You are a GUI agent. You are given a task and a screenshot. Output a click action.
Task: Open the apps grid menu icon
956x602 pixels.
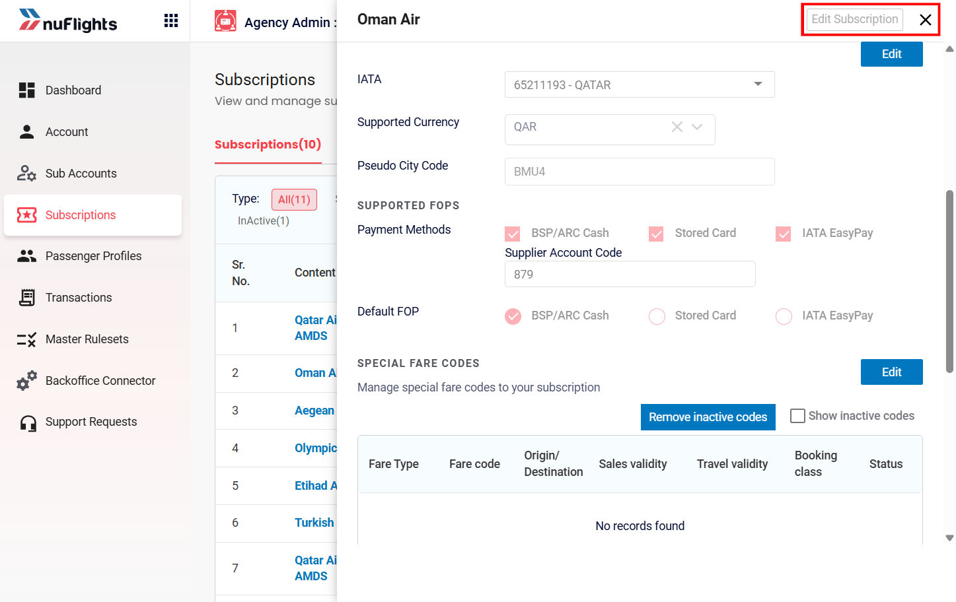[x=171, y=21]
